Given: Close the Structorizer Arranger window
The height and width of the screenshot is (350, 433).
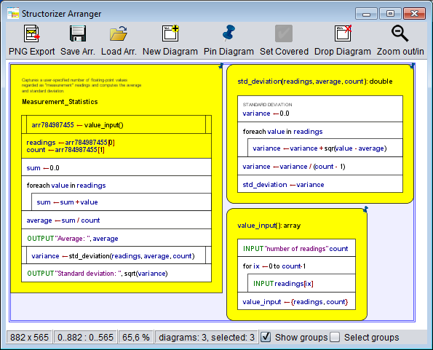Looking at the screenshot, I should coord(414,14).
